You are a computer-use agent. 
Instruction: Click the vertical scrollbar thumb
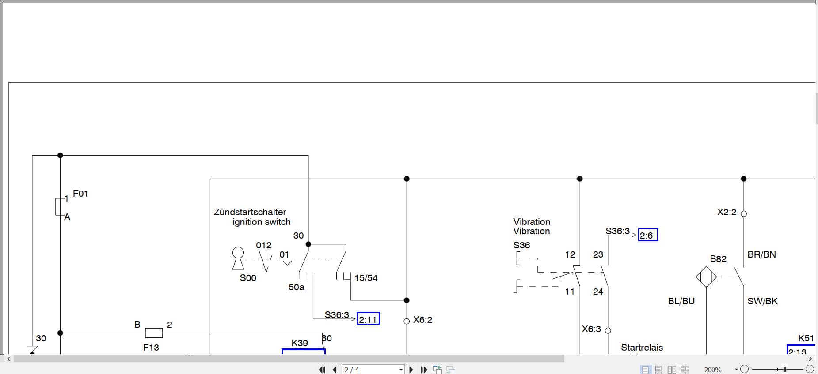tap(816, 108)
